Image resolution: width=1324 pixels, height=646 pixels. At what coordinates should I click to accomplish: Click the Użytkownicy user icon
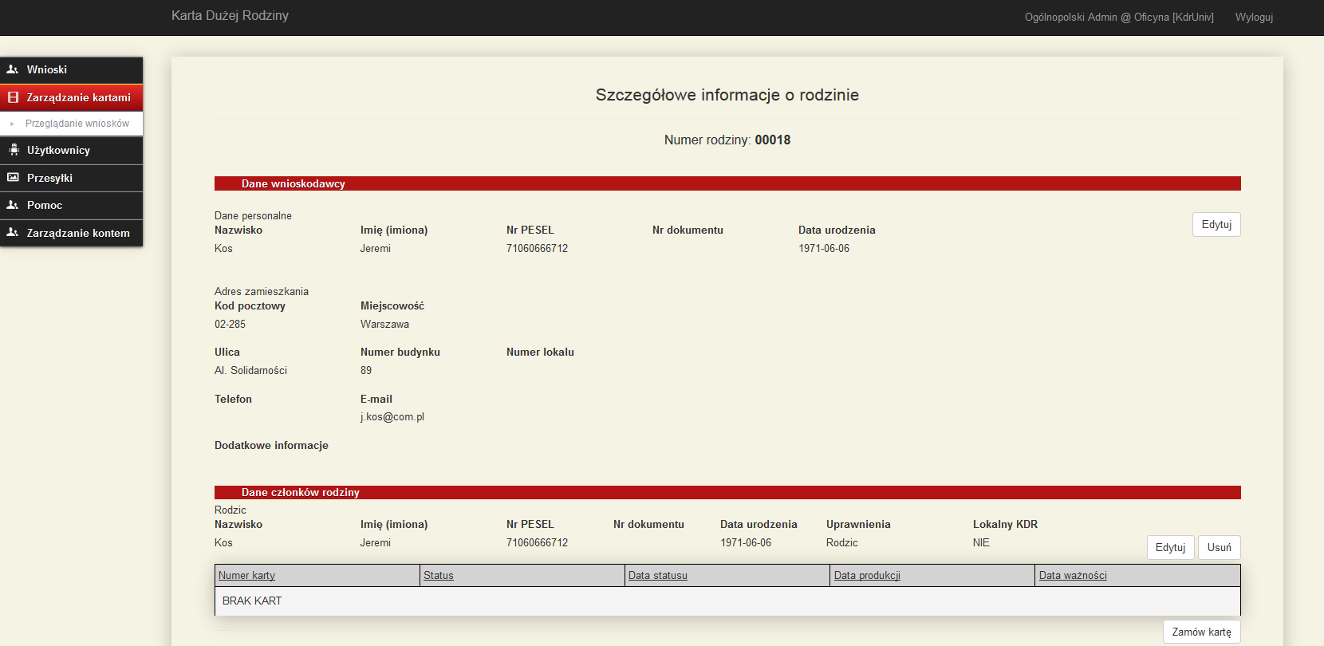click(14, 150)
